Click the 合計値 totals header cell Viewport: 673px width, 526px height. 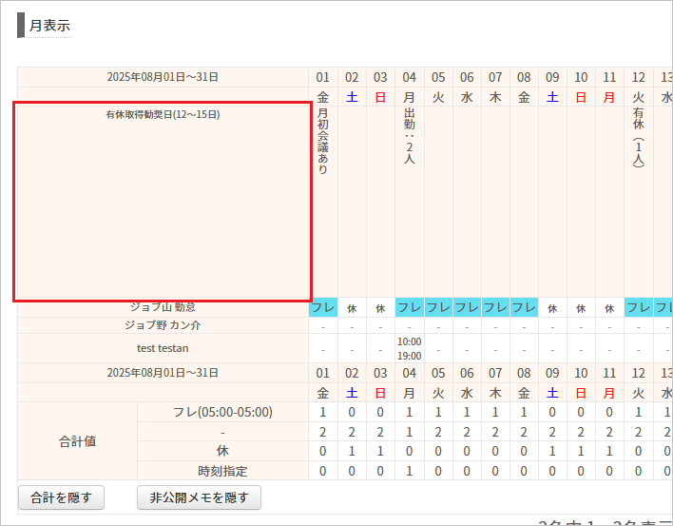pos(77,441)
